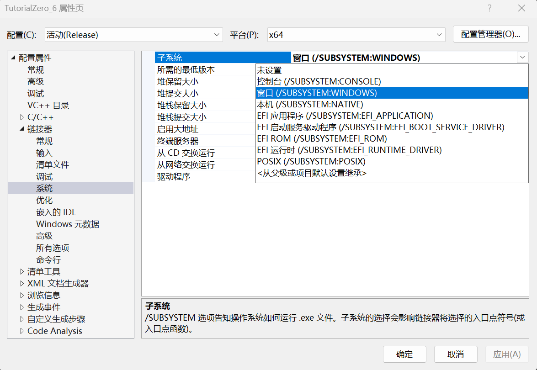Select 所有选项 tree item
The height and width of the screenshot is (370, 537).
click(x=53, y=248)
